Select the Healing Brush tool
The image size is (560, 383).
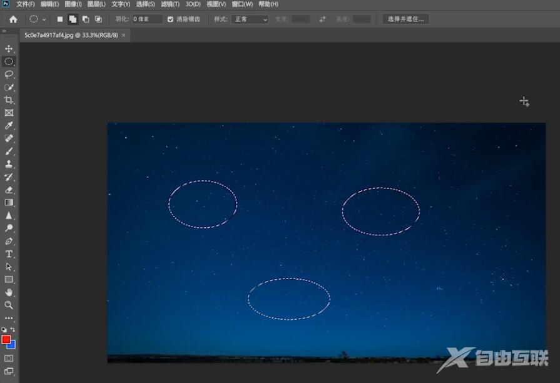[9, 138]
